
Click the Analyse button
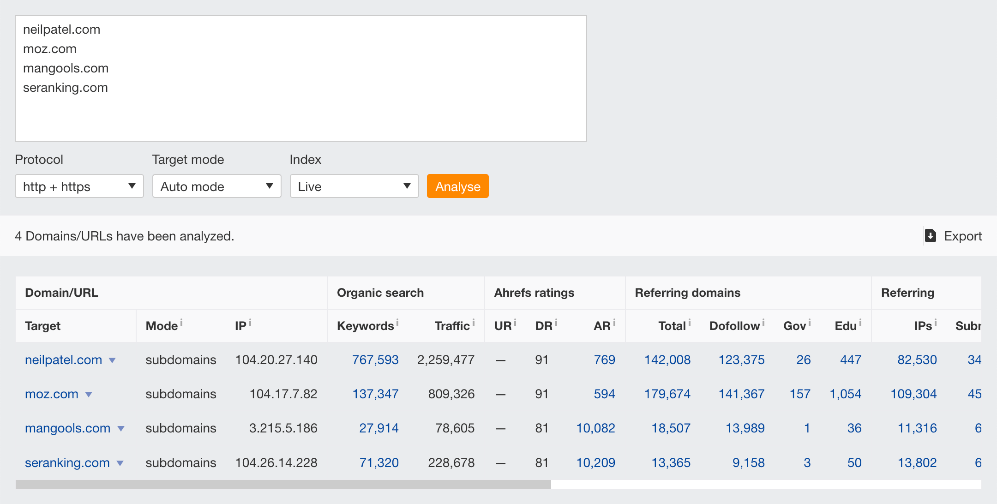pyautogui.click(x=457, y=186)
